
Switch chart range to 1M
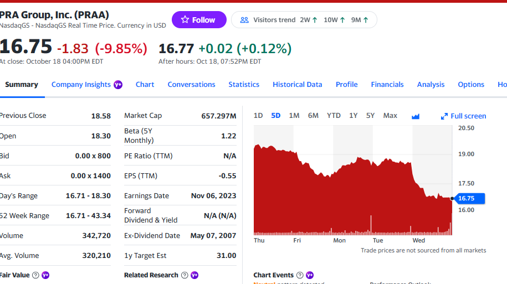pos(294,116)
